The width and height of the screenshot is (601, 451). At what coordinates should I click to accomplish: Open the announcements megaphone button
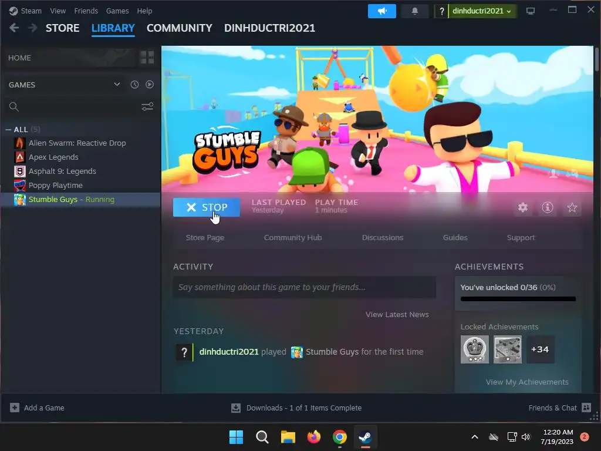click(381, 11)
